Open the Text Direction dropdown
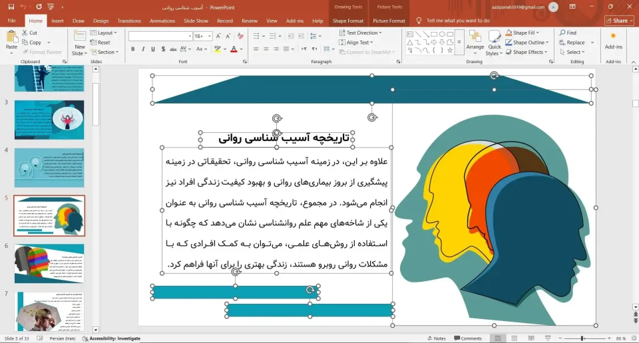Image resolution: width=639 pixels, height=343 pixels. point(360,33)
